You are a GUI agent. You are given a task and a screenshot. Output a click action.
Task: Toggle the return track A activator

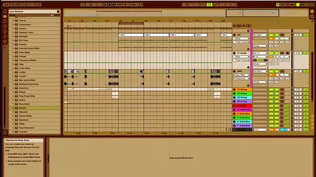pos(274,106)
